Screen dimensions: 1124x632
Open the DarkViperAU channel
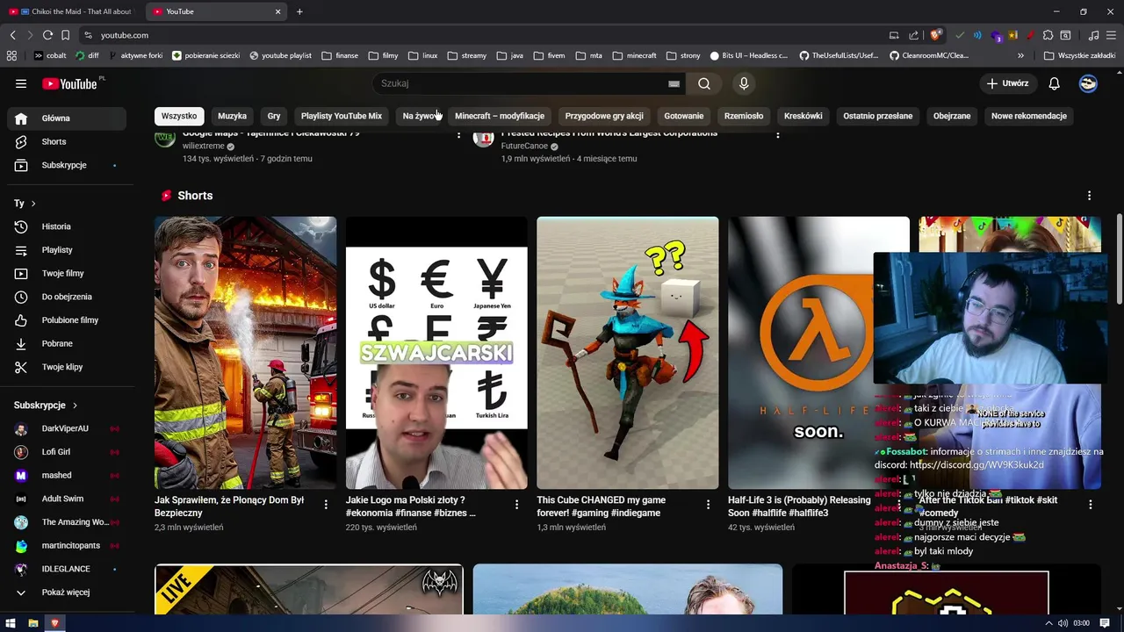tap(67, 428)
